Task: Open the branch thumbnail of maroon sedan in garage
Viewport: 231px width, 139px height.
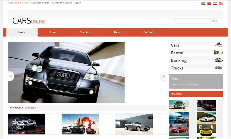Action: click(x=206, y=106)
